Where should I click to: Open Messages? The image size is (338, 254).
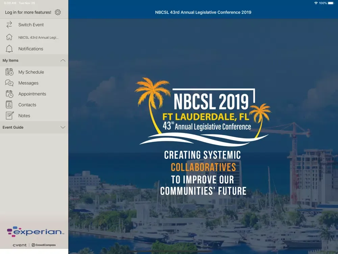click(x=34, y=83)
